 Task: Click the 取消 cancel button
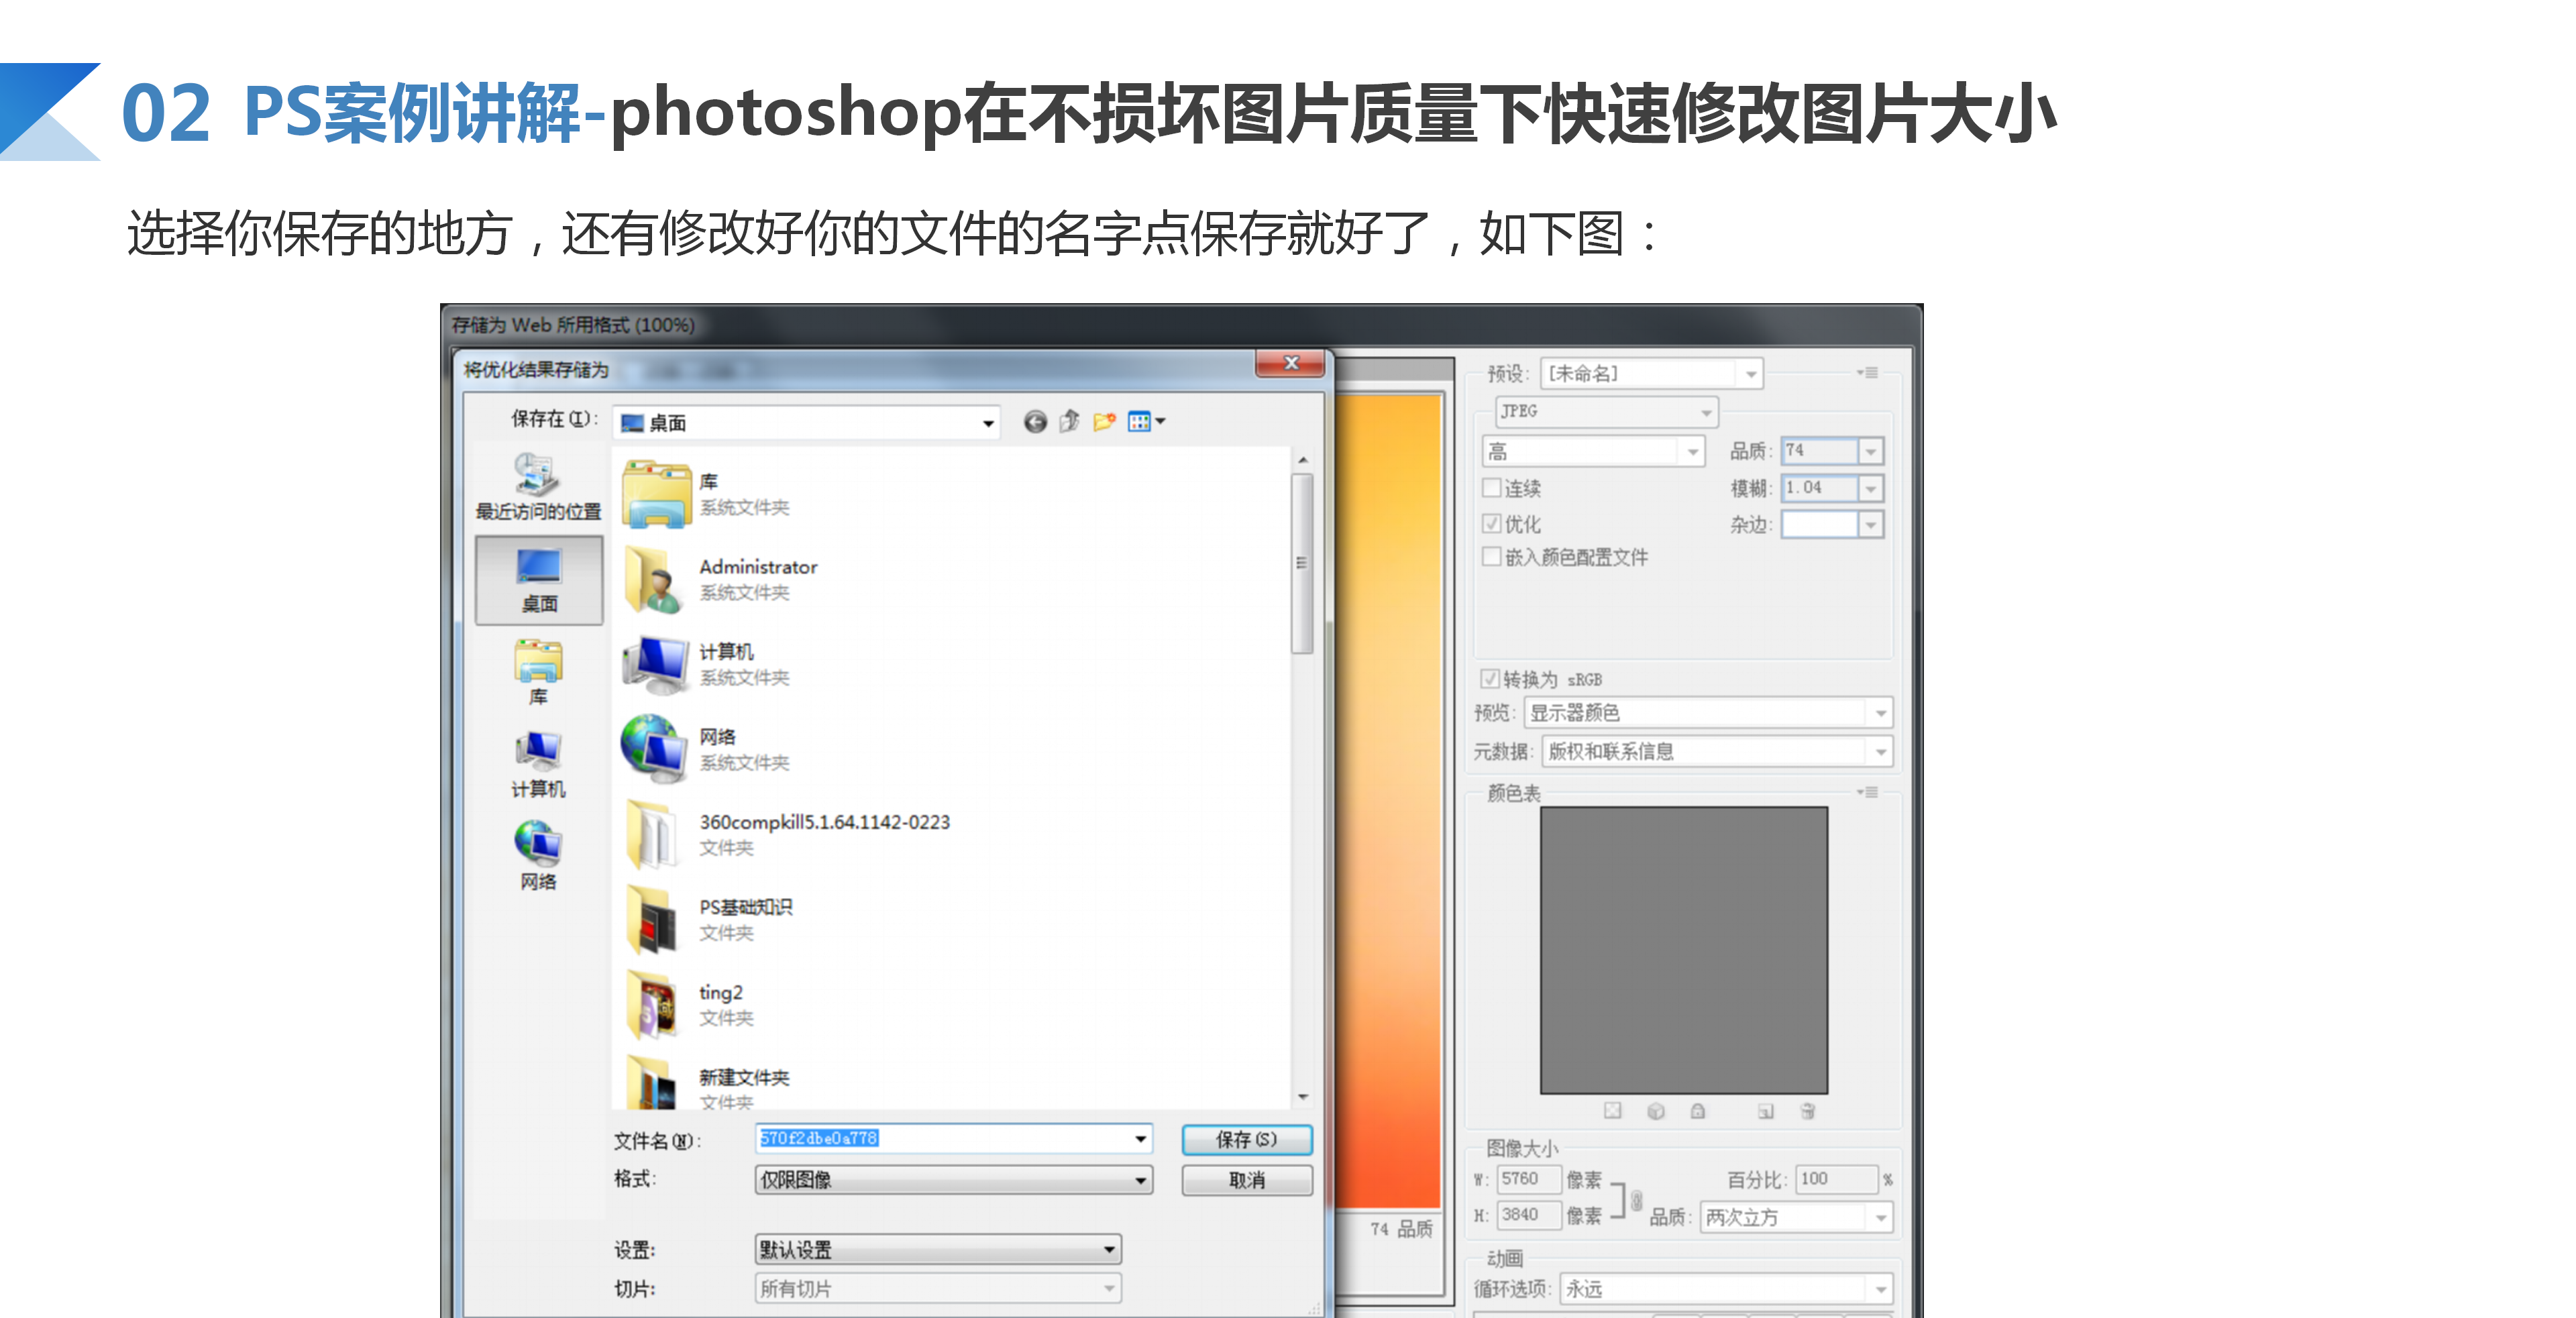[x=1246, y=1180]
